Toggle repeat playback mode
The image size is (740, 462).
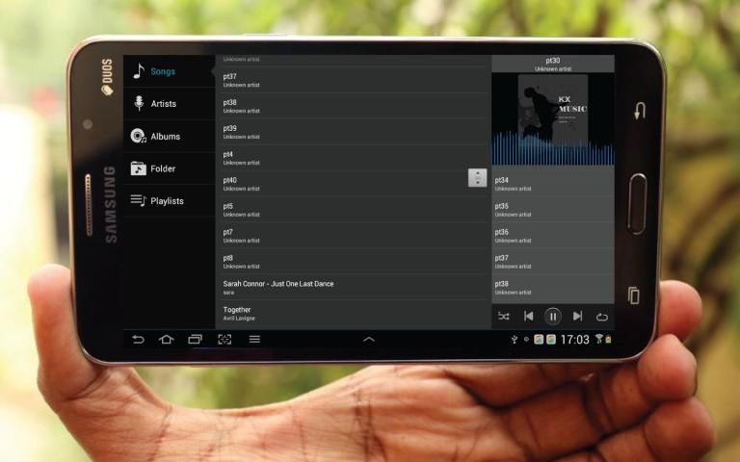tap(602, 316)
